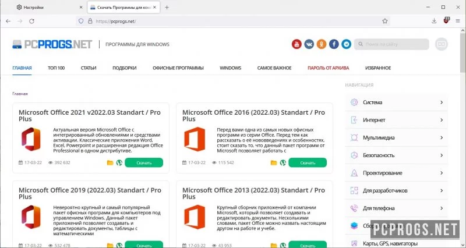The image size is (466, 248).
Task: Click the red extension badge icon
Action: pos(446,20)
